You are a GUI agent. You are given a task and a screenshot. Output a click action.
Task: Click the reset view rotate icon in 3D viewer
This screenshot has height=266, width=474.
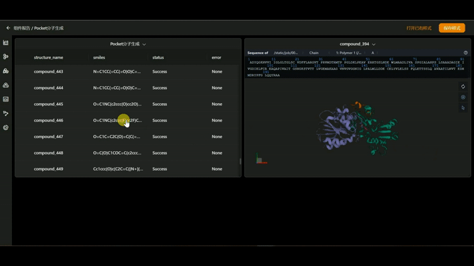pos(463,86)
